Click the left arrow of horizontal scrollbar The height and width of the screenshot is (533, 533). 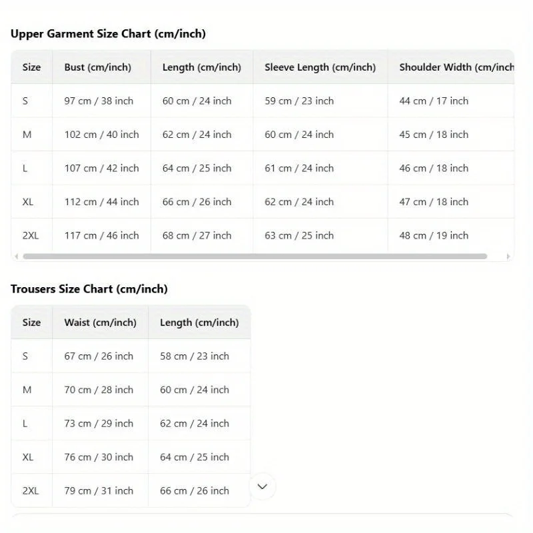coord(16,257)
